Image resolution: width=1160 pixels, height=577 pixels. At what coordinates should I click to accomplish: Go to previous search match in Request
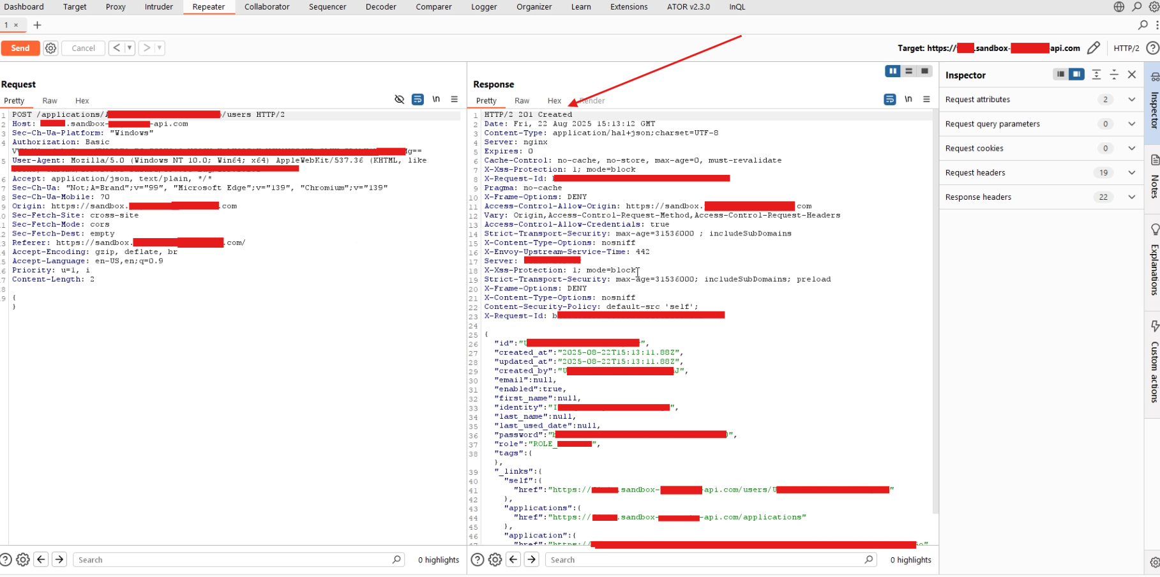coord(41,560)
